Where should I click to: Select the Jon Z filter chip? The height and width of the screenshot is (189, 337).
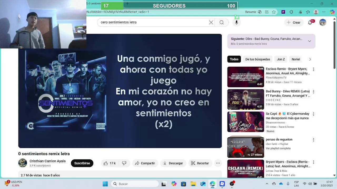click(281, 59)
